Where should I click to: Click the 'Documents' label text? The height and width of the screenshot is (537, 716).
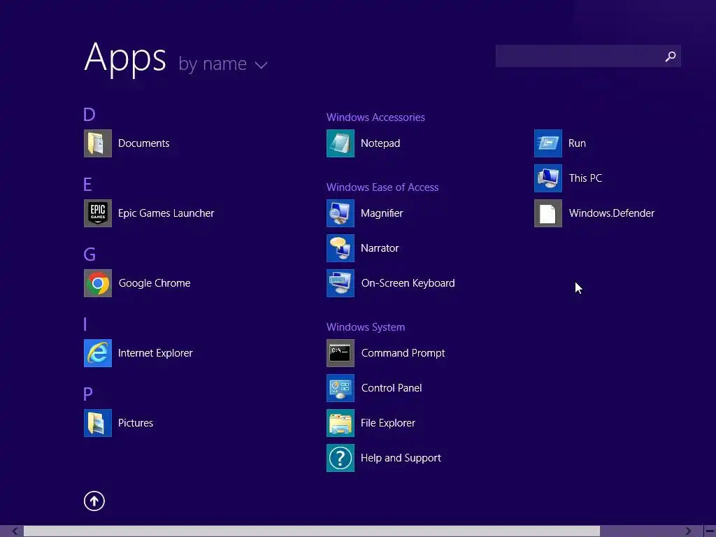point(143,143)
